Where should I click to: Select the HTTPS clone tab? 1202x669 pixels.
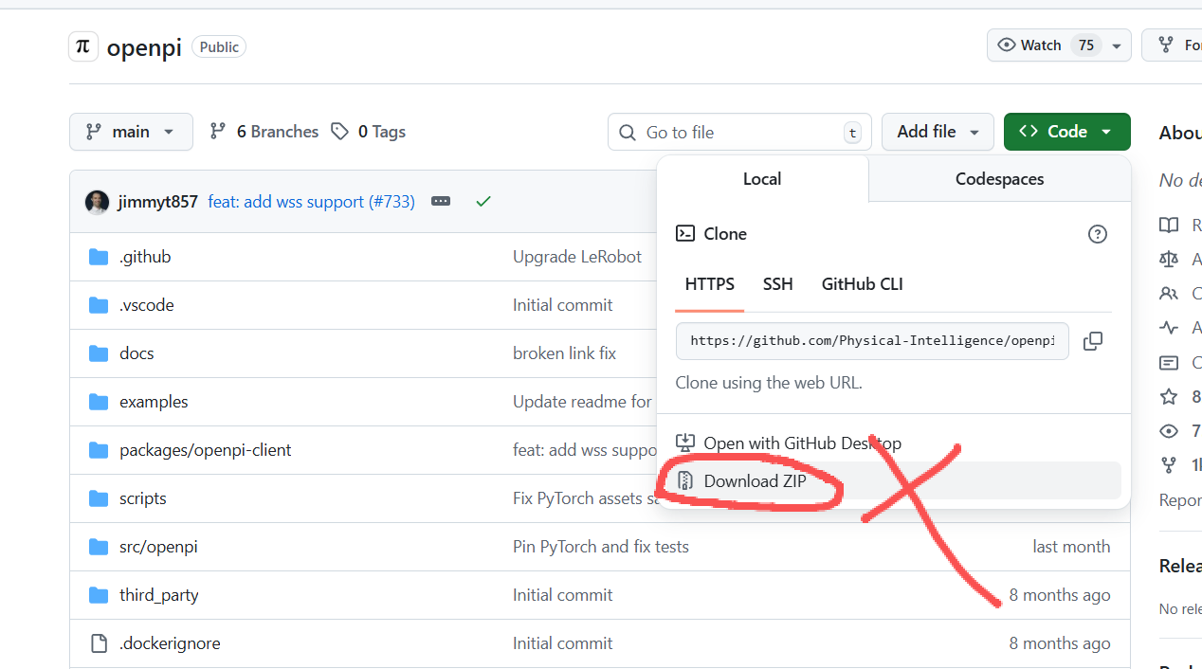pyautogui.click(x=709, y=284)
